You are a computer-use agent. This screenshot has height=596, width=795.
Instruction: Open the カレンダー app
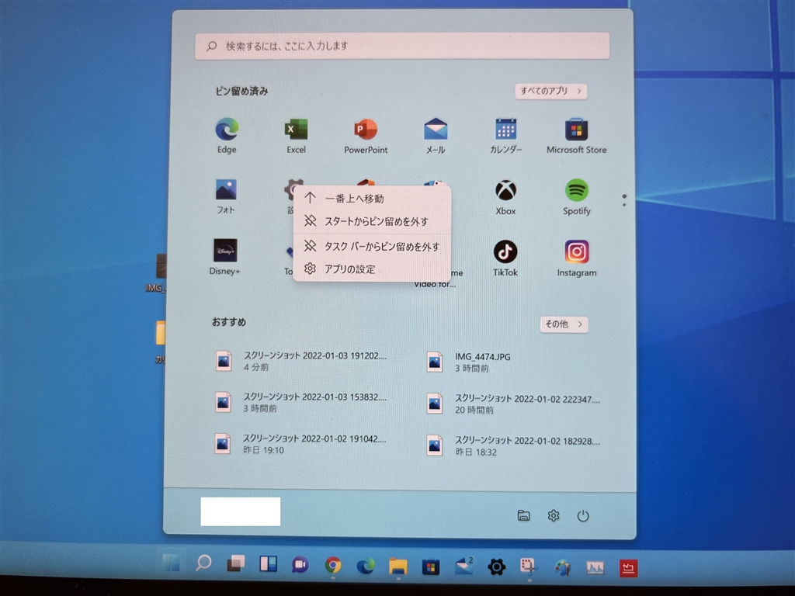[x=505, y=135]
